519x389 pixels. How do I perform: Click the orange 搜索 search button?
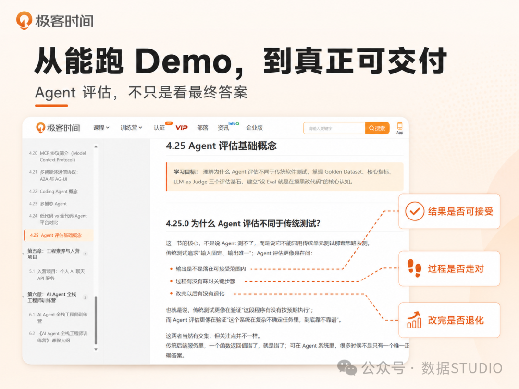point(377,128)
